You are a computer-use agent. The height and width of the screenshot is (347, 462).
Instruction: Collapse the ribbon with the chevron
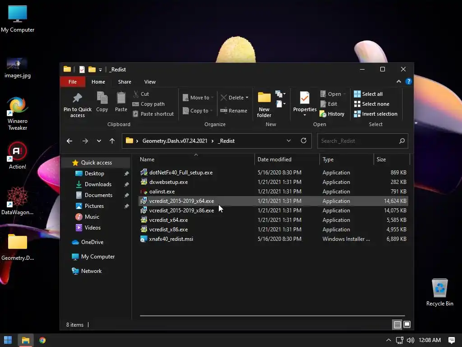click(x=399, y=81)
